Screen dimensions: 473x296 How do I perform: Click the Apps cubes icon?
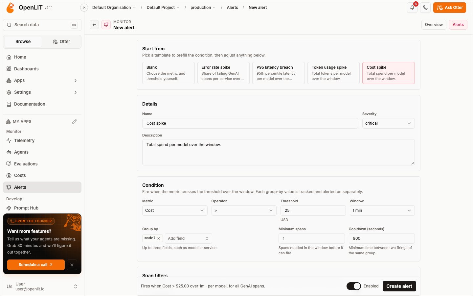point(9,81)
